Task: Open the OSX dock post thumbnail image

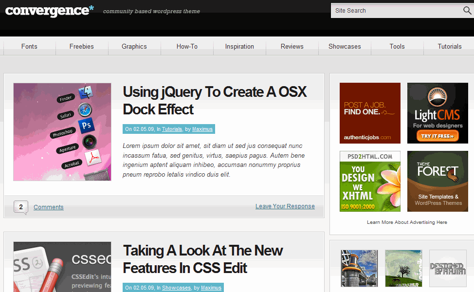Action: click(x=62, y=132)
